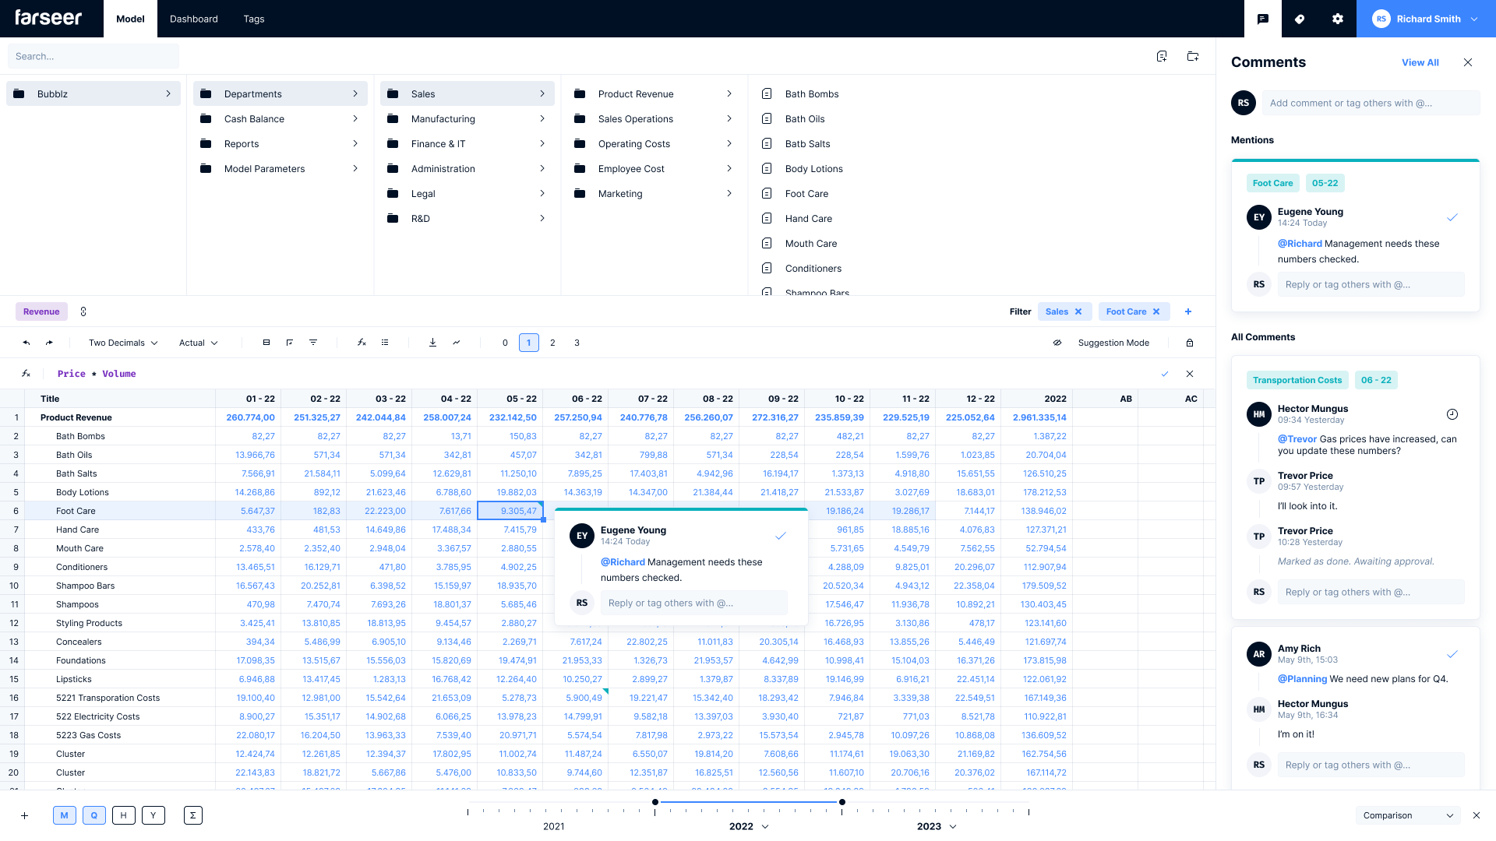Open the Two Decimals format dropdown

(x=123, y=343)
